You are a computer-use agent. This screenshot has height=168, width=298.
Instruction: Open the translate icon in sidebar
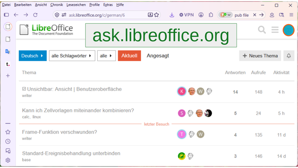[8, 52]
